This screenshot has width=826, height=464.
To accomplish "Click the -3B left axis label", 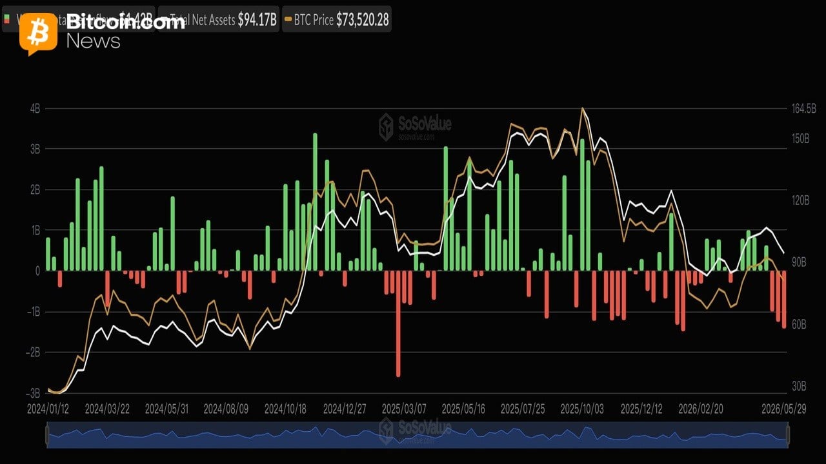I will (x=33, y=393).
